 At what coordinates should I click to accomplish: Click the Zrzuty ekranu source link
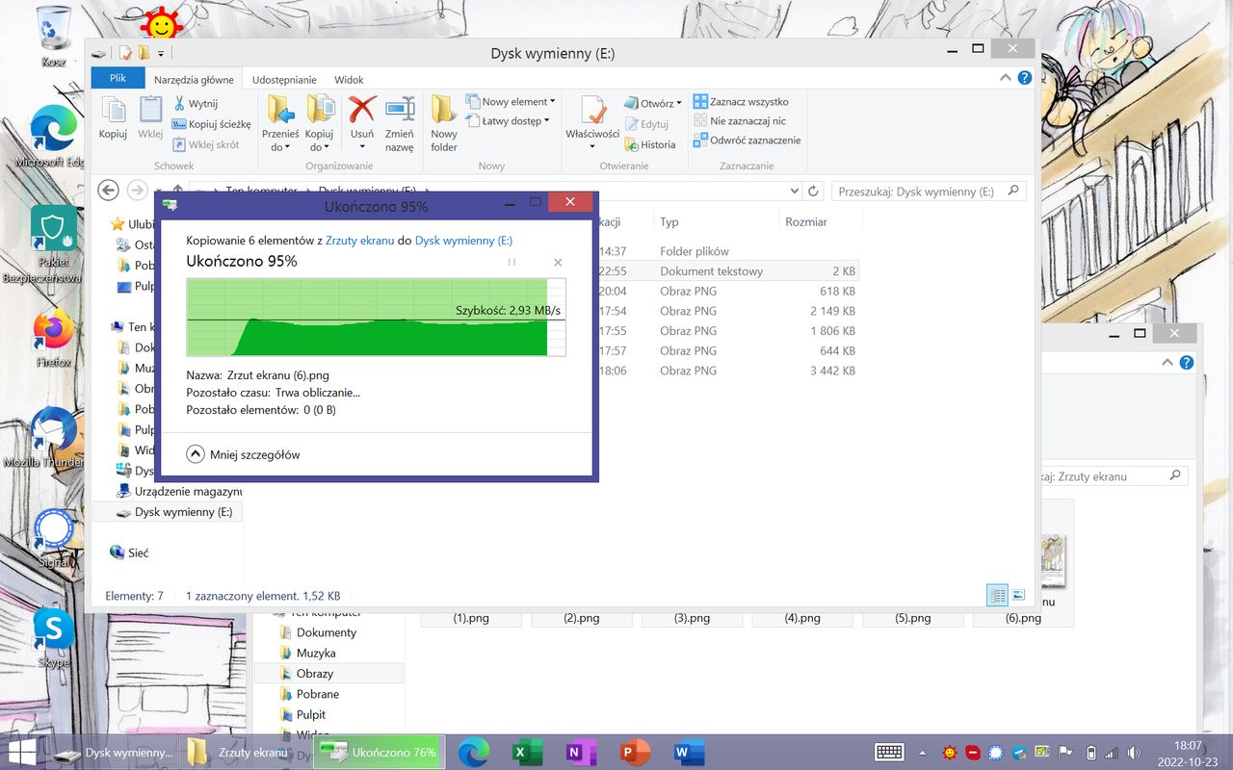[x=359, y=241]
